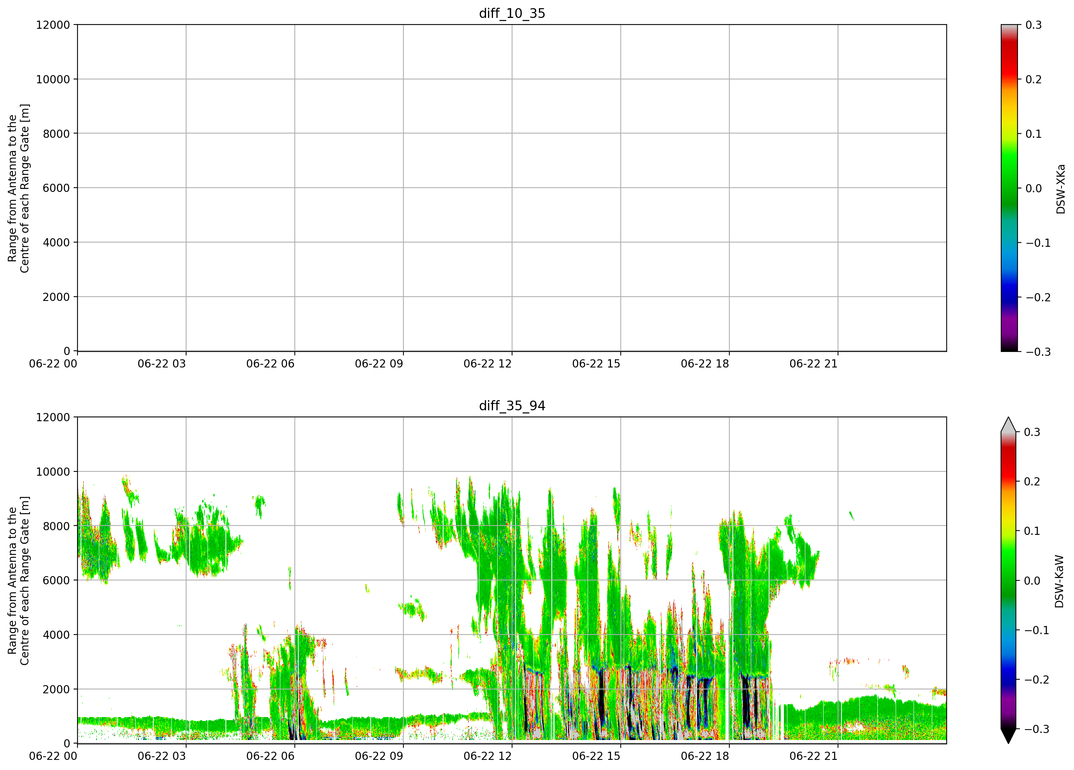Click the 0.3 tick on DSW-KaW colorbar

(1032, 432)
